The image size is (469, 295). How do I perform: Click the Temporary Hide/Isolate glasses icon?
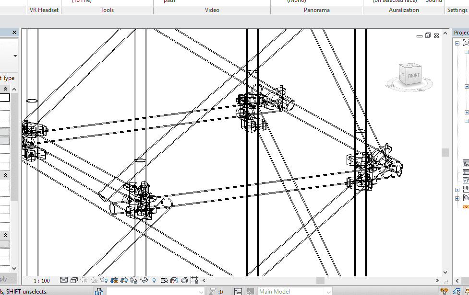144,280
